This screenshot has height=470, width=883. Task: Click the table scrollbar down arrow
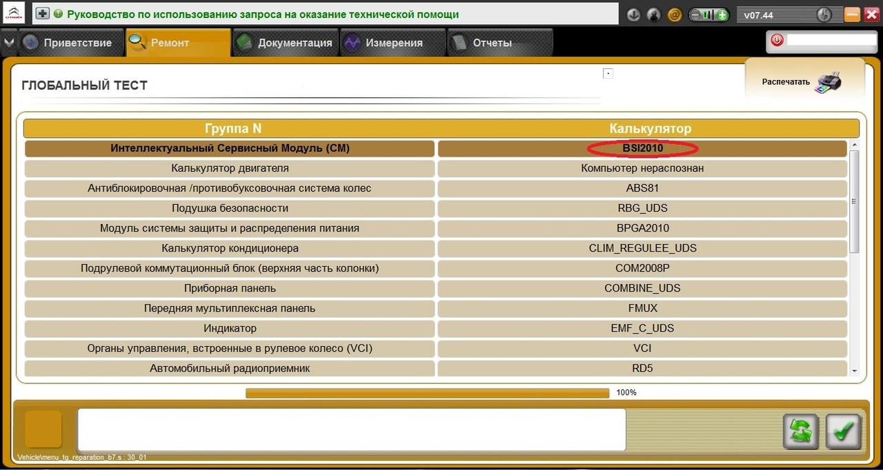(854, 371)
